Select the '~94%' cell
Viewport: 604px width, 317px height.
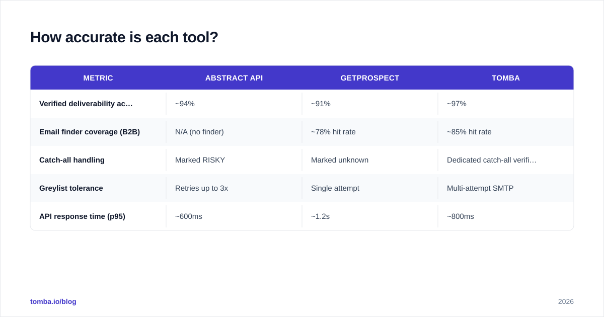(x=234, y=104)
